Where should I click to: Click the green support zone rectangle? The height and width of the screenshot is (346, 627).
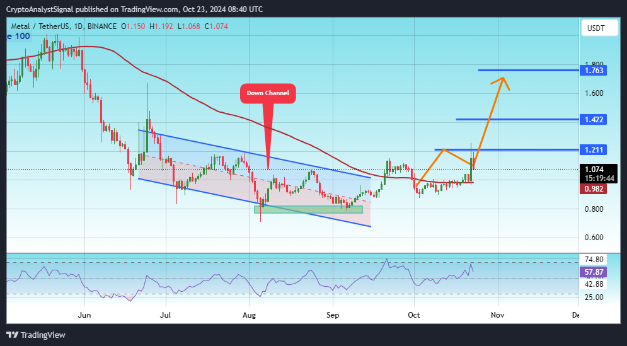308,209
